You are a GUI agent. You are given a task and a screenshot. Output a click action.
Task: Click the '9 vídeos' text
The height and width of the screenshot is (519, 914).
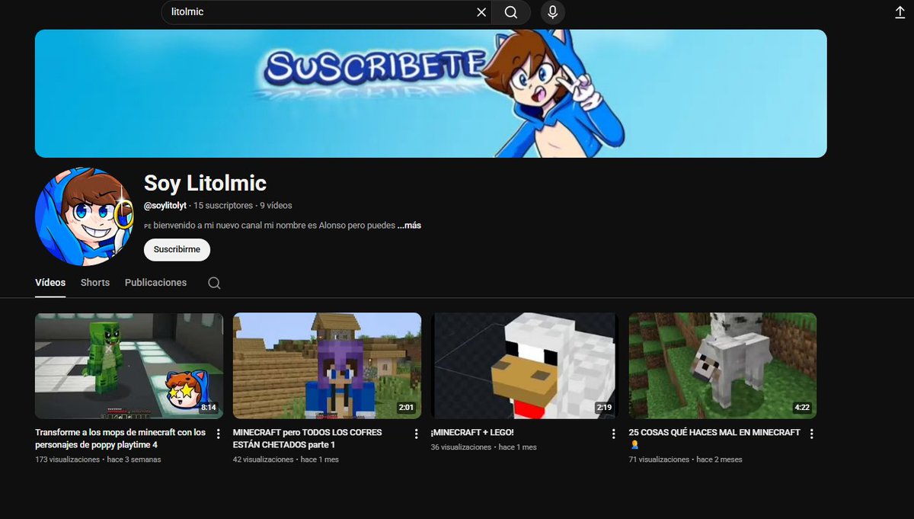(x=276, y=206)
